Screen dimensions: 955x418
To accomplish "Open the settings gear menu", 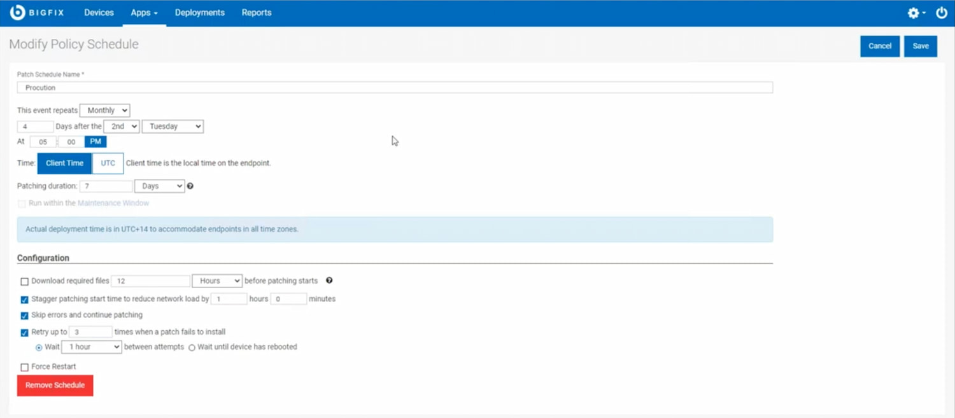I will [913, 12].
